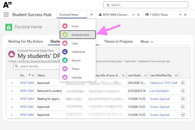The height and width of the screenshot is (130, 195).
Task: Click the Doctoral Personal Study Plans list icon
Action: tap(12, 54)
